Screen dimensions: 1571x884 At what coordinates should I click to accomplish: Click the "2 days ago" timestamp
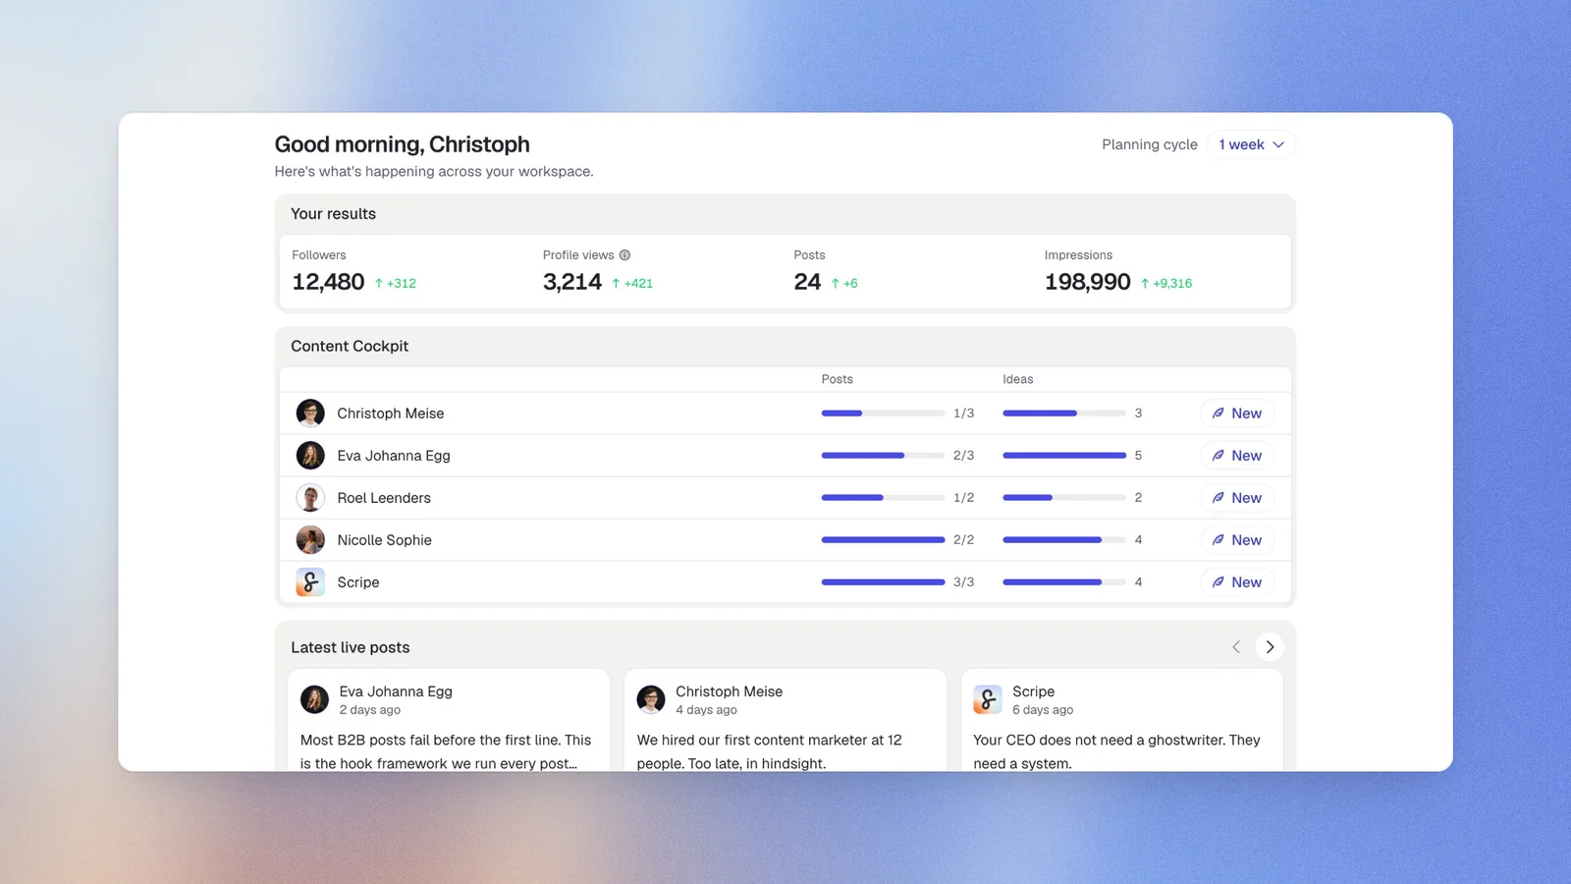click(370, 710)
